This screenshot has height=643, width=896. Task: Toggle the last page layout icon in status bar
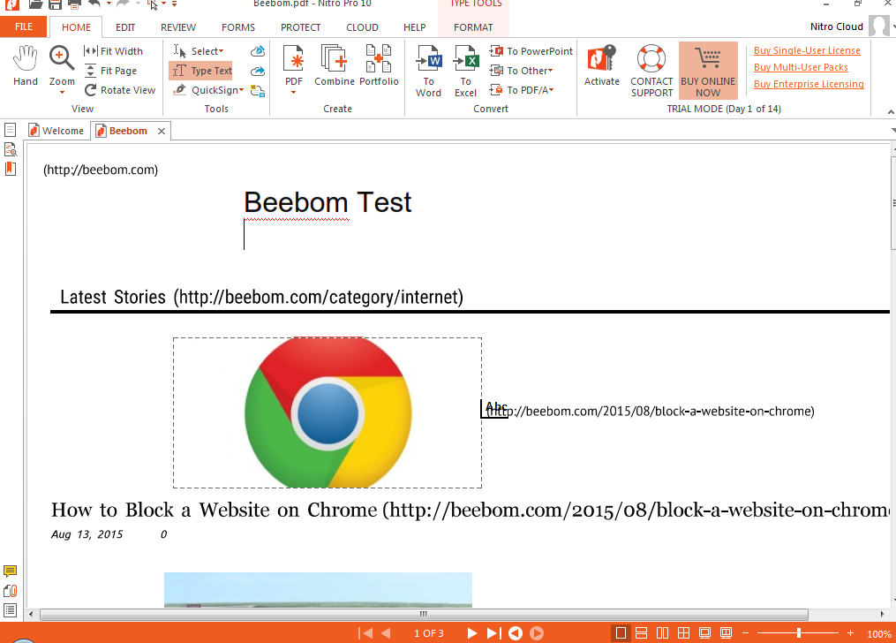(x=726, y=633)
